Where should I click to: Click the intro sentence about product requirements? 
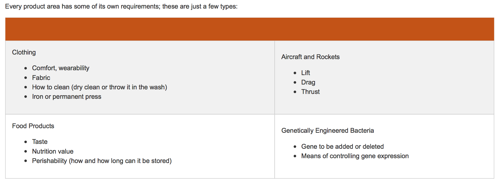(x=121, y=6)
